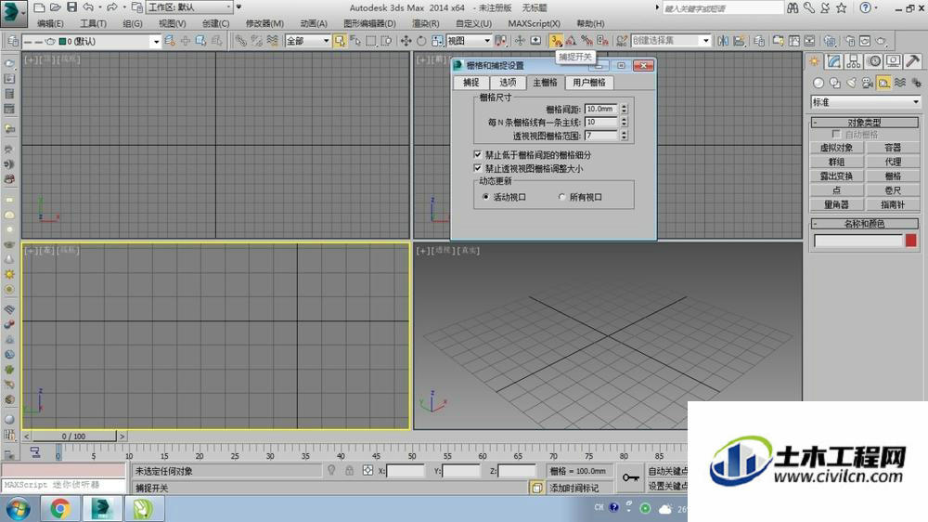
Task: Switch to the 选项 tab
Action: click(508, 83)
